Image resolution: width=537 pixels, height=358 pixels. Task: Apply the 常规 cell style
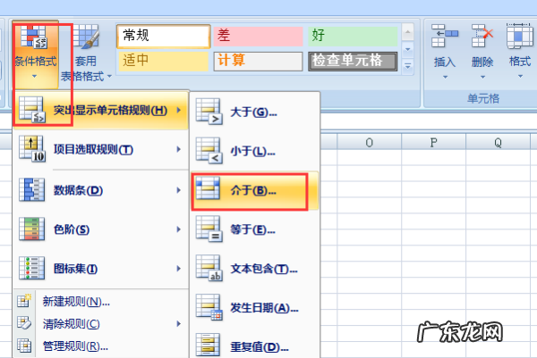(164, 36)
